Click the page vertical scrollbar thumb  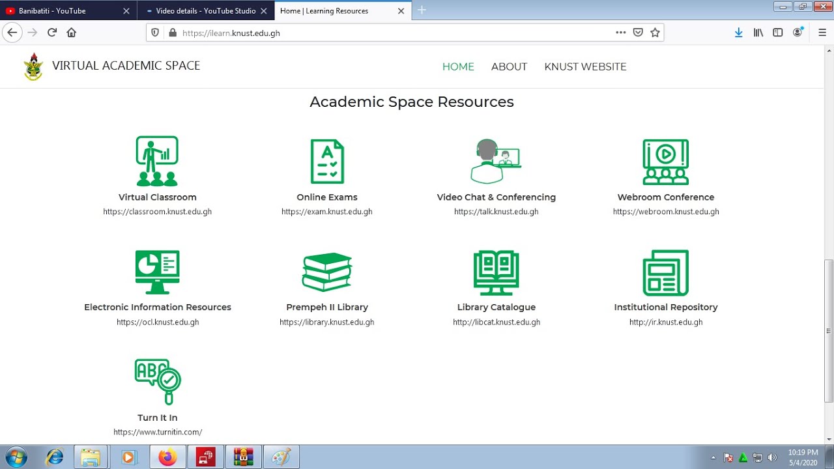pos(829,330)
